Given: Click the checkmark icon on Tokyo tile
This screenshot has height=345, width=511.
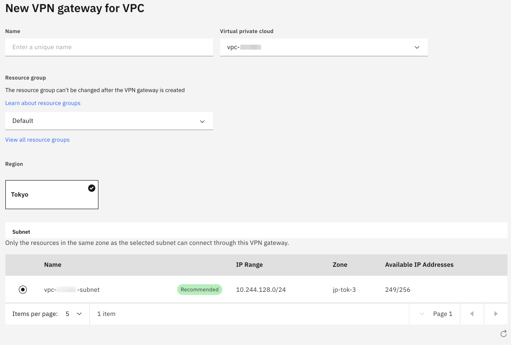Looking at the screenshot, I should 92,188.
